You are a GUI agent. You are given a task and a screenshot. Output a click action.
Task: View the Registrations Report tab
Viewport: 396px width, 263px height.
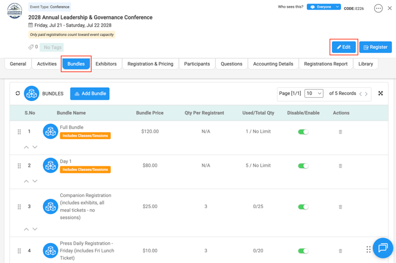(326, 64)
